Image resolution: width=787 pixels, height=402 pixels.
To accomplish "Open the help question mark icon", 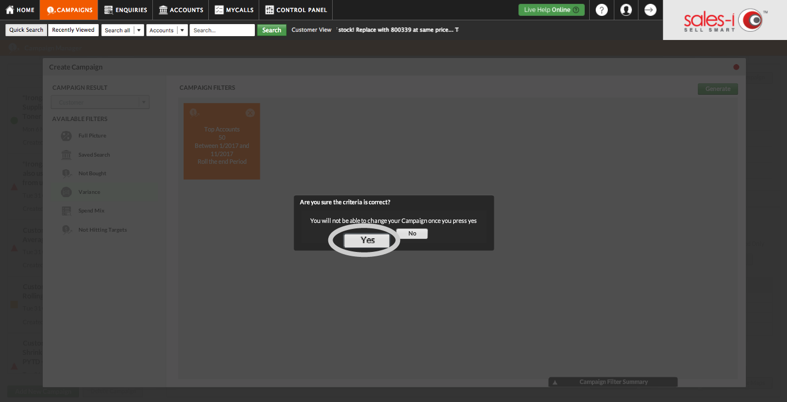I will point(602,10).
